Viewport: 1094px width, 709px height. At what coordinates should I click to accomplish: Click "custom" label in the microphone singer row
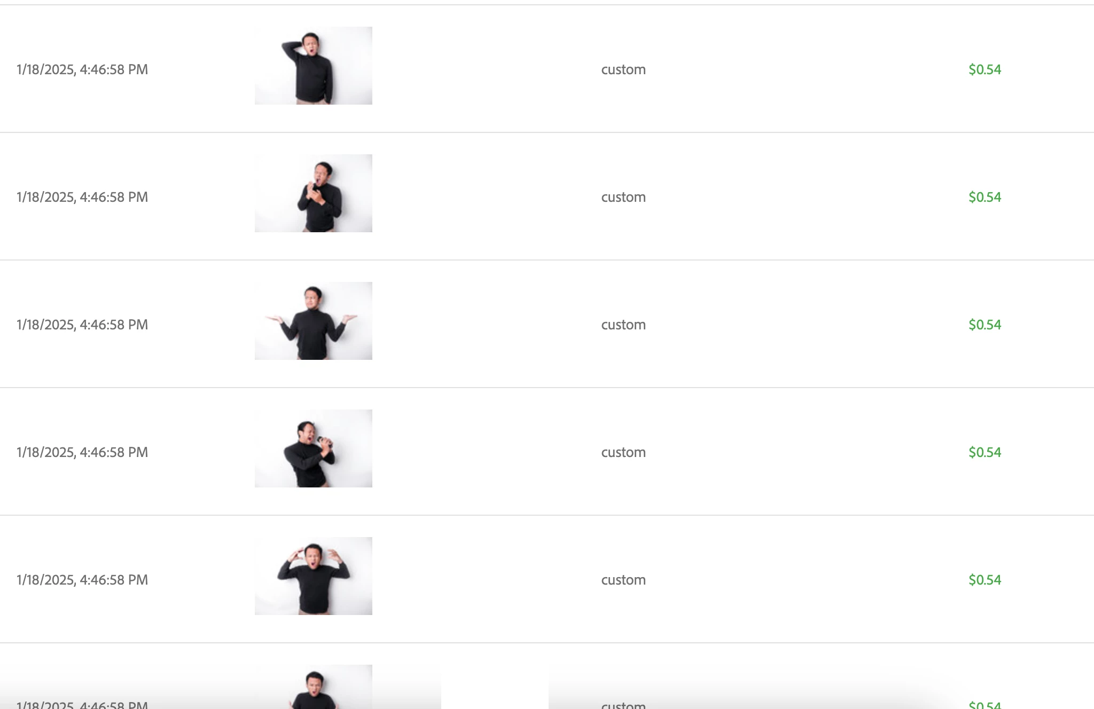tap(623, 452)
